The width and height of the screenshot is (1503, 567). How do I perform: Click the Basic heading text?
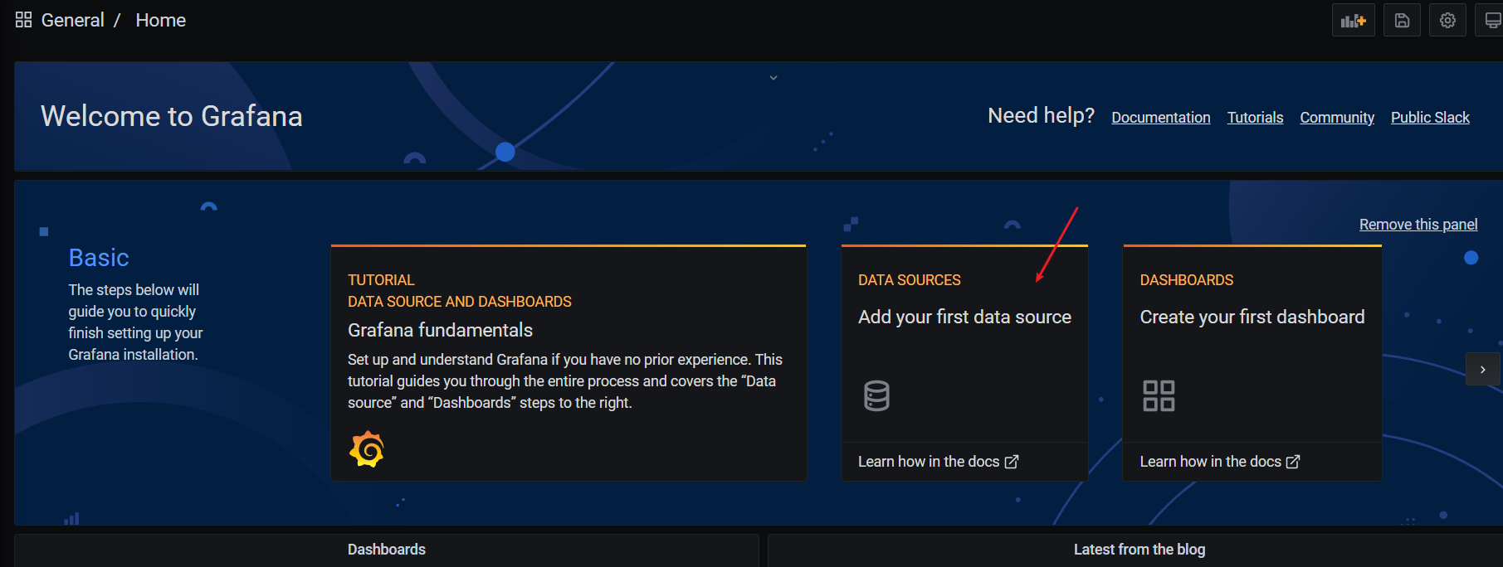point(99,258)
